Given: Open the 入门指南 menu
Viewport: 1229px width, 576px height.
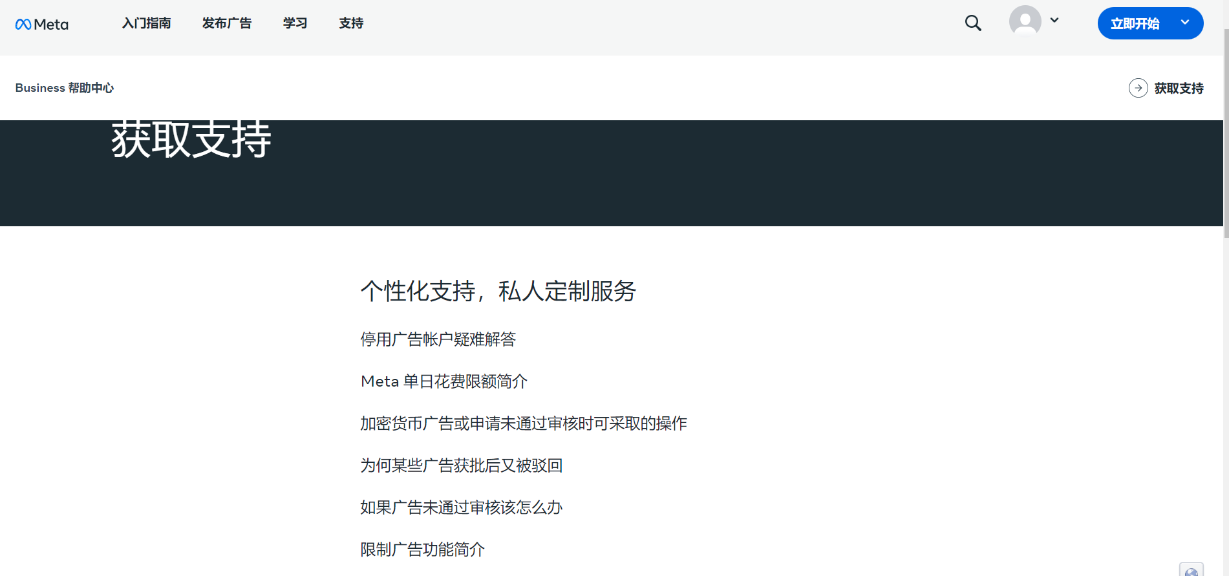Looking at the screenshot, I should 147,23.
